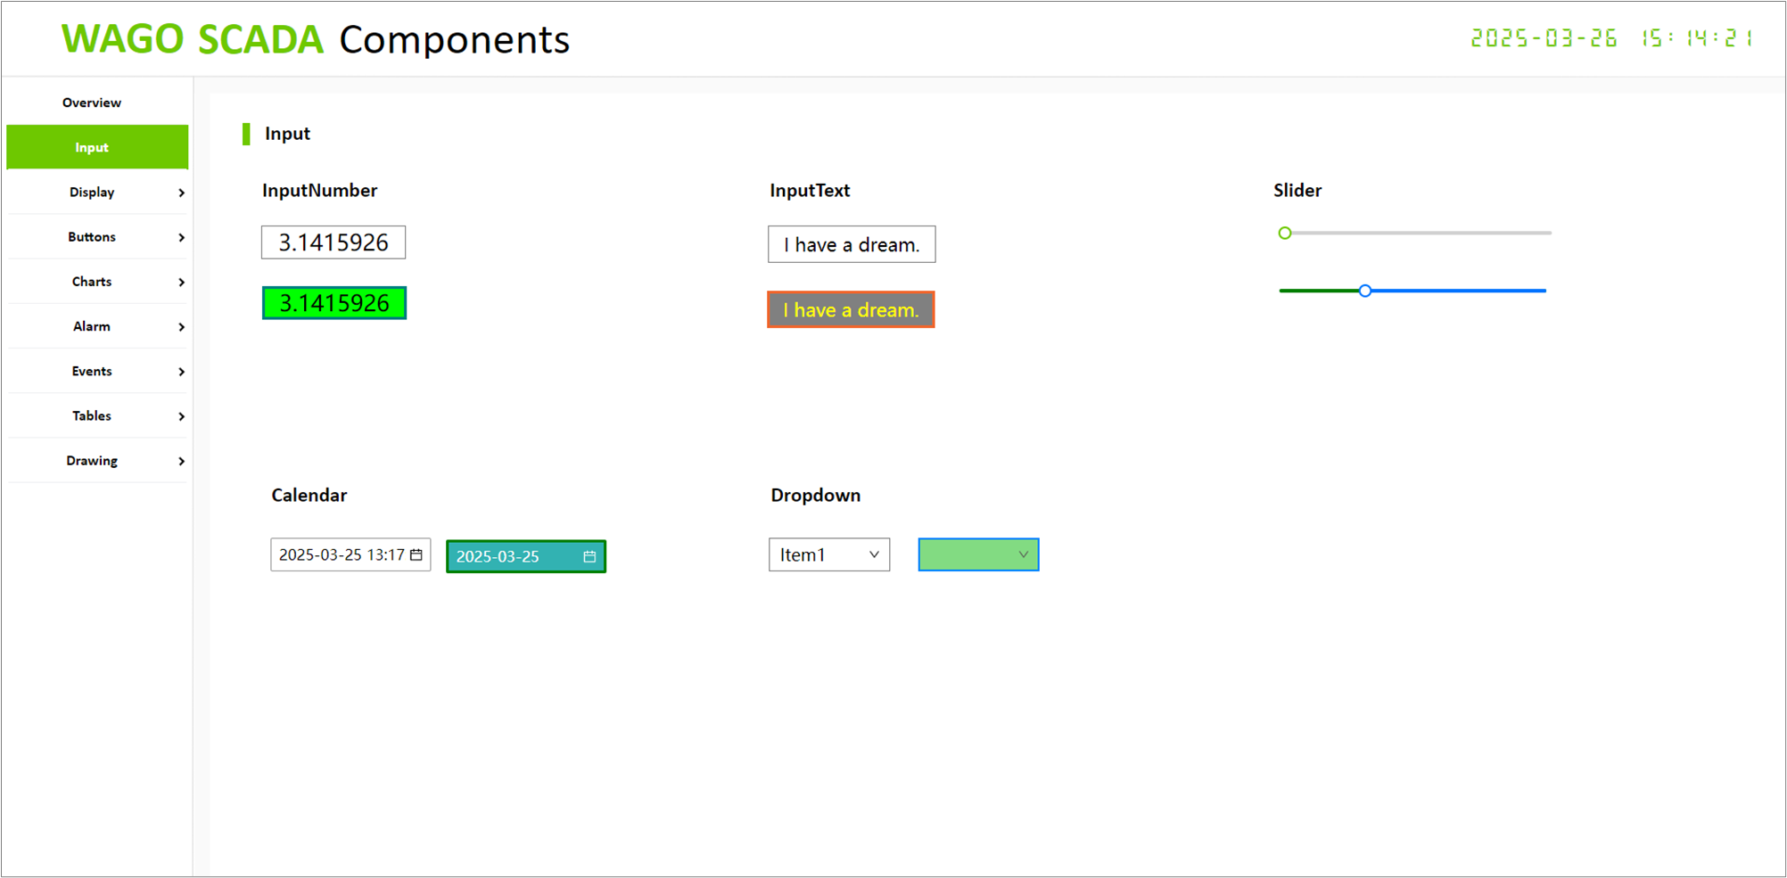Viewport: 1787px width, 878px height.
Task: Open the green empty dropdown
Action: pyautogui.click(x=978, y=554)
